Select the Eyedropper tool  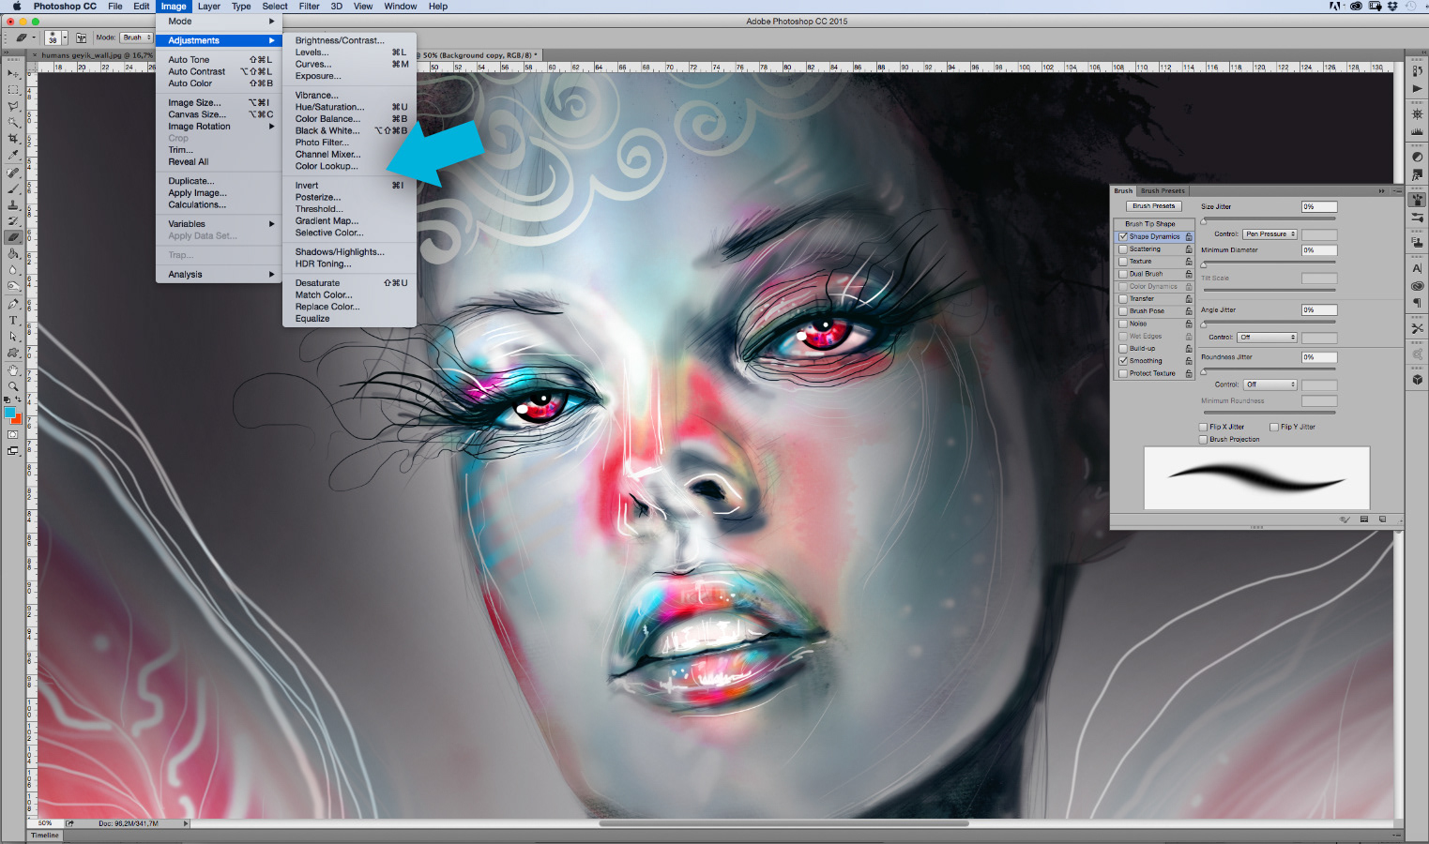(13, 155)
